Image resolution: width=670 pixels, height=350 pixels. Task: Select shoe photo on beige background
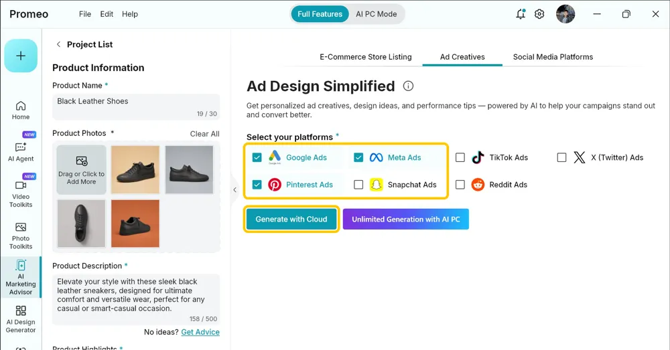pos(135,170)
